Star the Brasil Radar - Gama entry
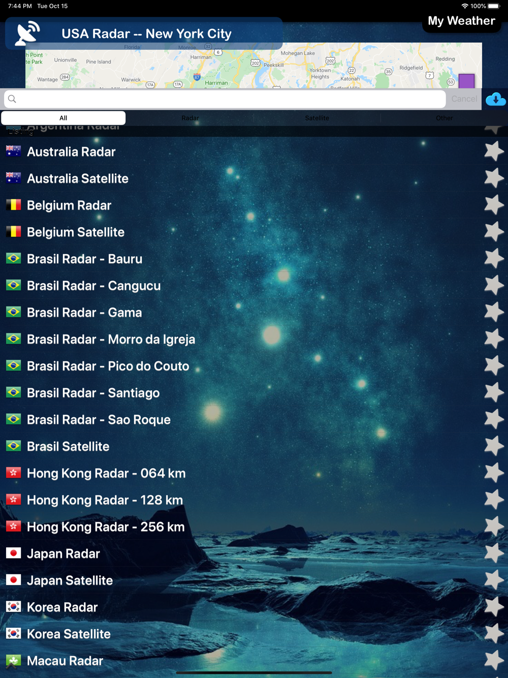Image resolution: width=508 pixels, height=678 pixels. 493,312
